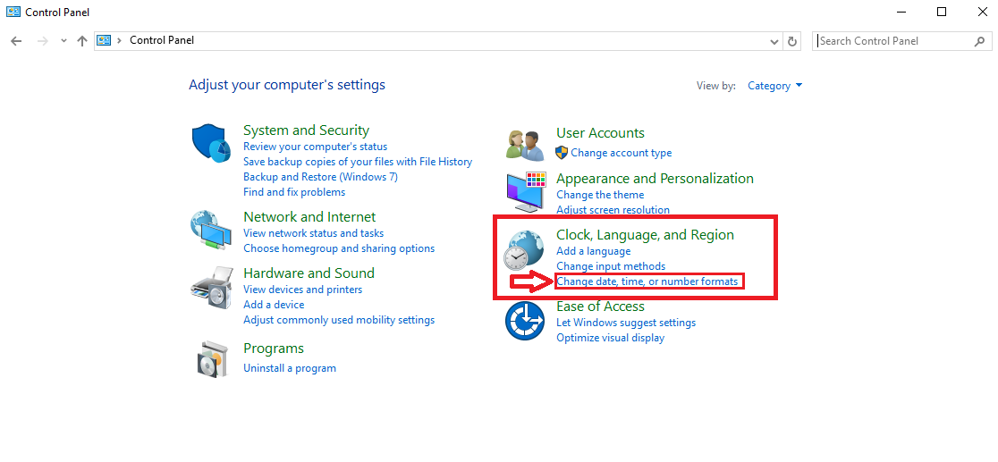Open the Appearance and Personalization monitor icon
The height and width of the screenshot is (462, 998).
pos(527,191)
